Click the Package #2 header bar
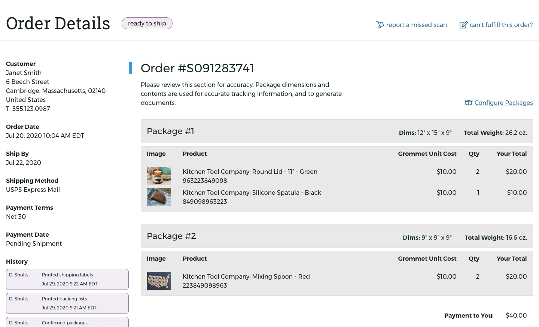This screenshot has height=327, width=539. (337, 236)
